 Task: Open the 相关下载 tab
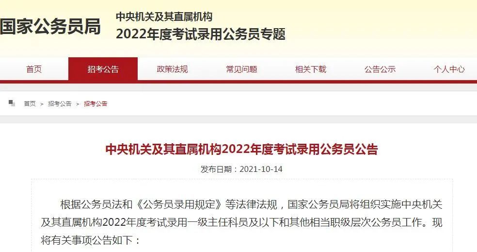311,69
